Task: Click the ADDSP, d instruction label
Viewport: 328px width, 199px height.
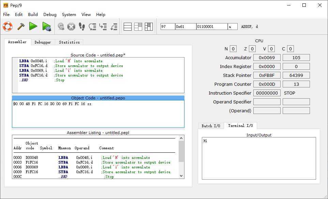Action: click(250, 27)
